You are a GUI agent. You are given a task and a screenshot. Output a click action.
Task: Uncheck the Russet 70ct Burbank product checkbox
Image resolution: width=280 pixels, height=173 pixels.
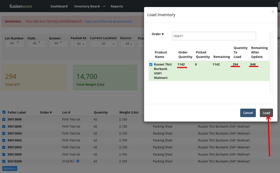[x=151, y=65]
